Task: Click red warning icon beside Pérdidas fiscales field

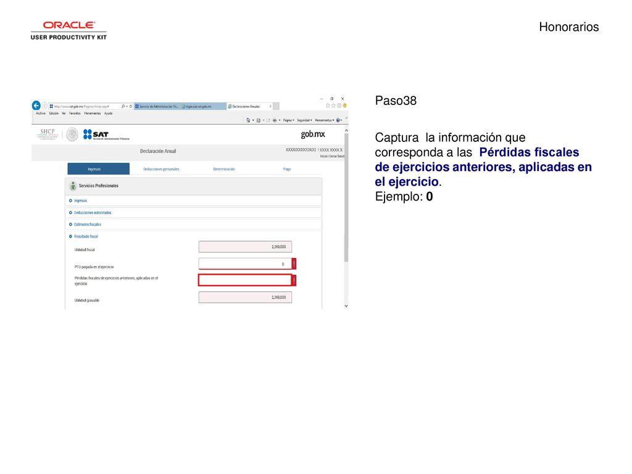Action: 294,280
